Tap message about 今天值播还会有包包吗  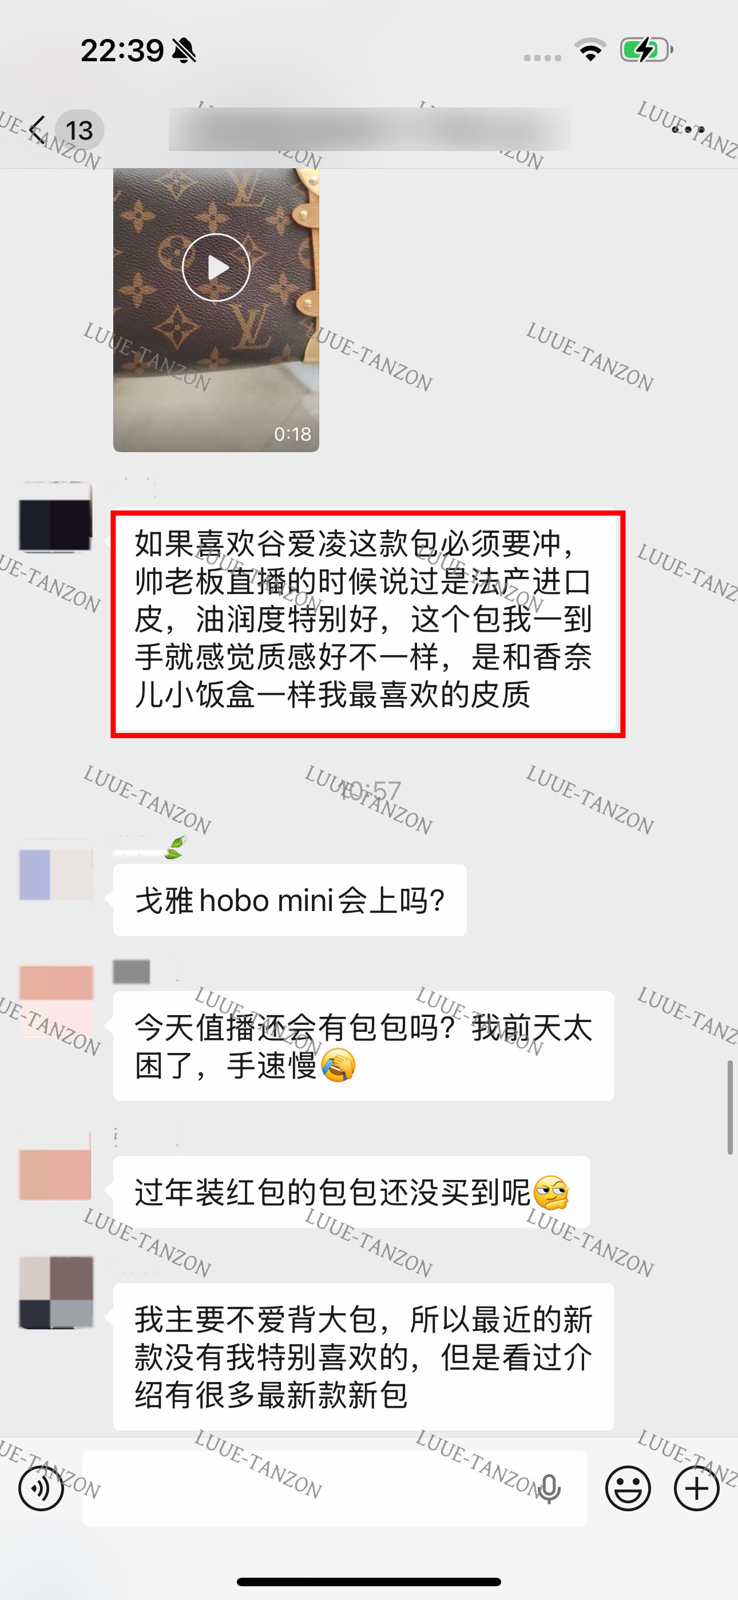coord(363,1046)
